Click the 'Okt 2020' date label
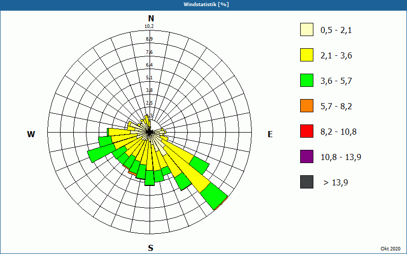 pos(390,249)
